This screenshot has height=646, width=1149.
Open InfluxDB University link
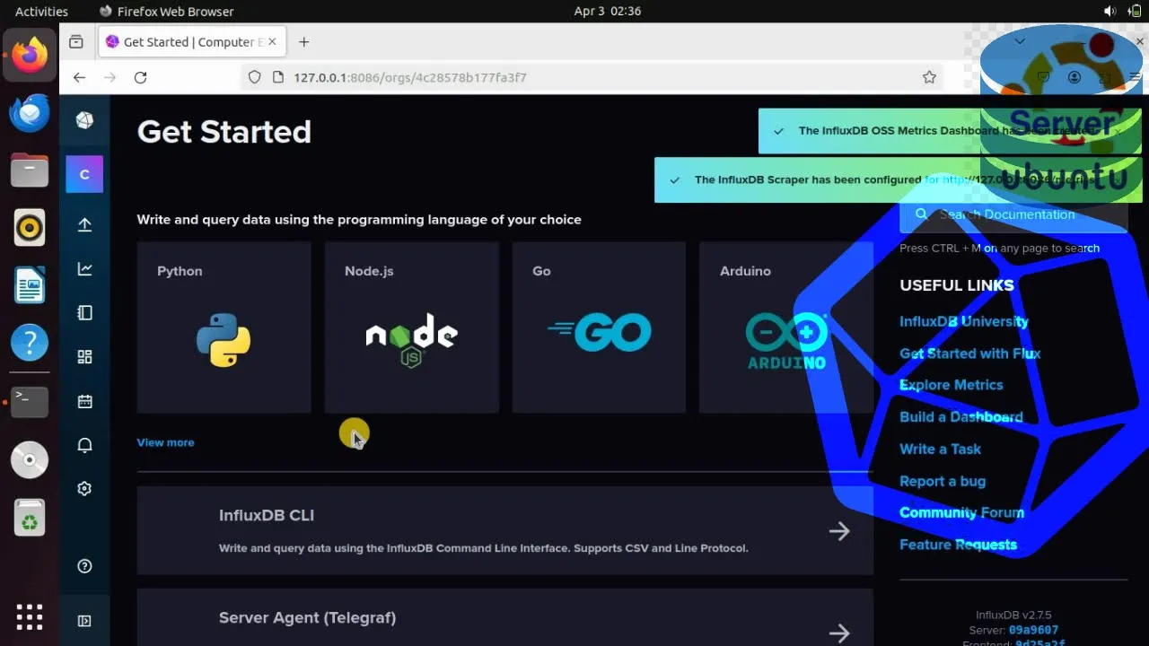964,321
